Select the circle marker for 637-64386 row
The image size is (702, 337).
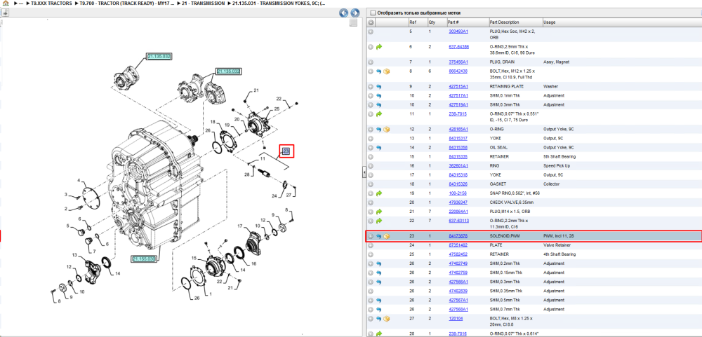(x=371, y=46)
